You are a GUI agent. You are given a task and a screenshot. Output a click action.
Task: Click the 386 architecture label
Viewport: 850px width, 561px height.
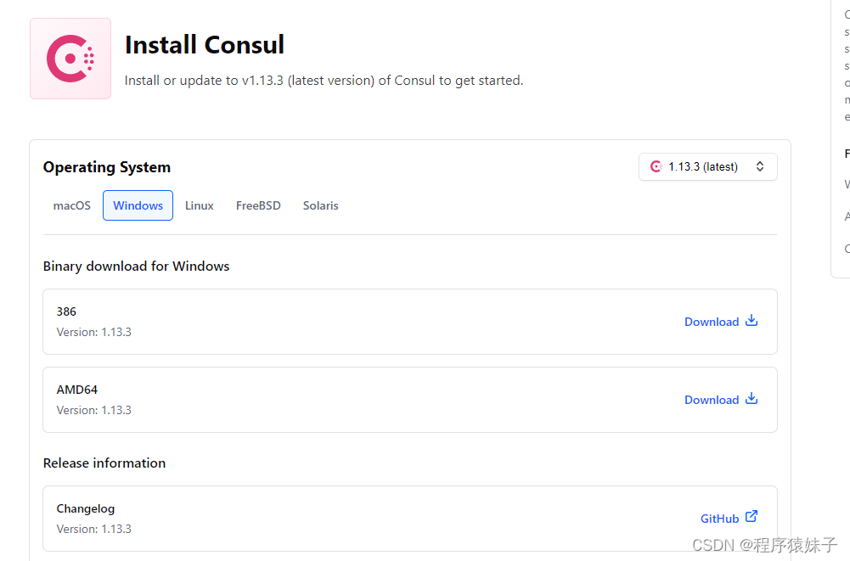pyautogui.click(x=66, y=311)
